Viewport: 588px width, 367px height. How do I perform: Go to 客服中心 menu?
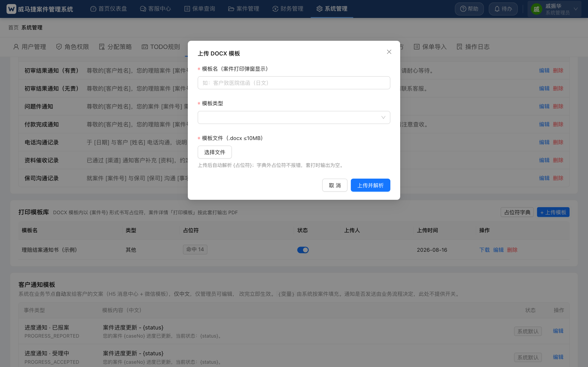click(x=155, y=9)
